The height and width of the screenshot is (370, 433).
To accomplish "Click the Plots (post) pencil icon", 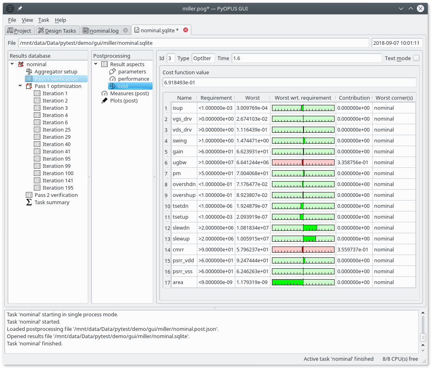I will point(105,100).
